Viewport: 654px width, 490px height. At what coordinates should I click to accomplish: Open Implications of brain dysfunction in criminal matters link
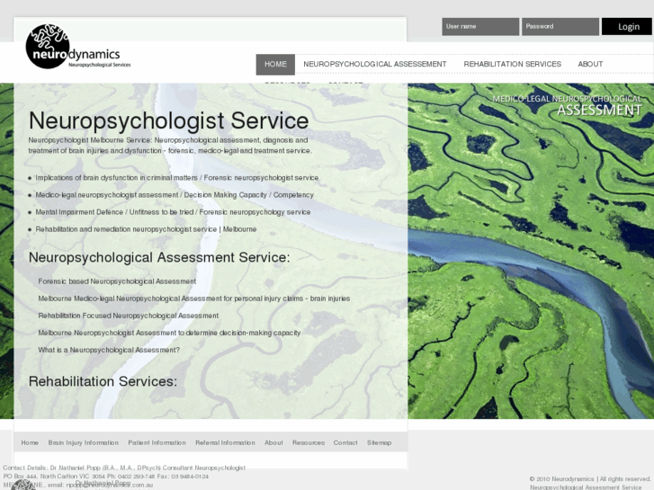pos(177,178)
